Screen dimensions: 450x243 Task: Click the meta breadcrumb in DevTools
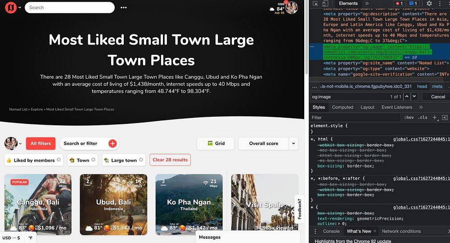click(437, 86)
